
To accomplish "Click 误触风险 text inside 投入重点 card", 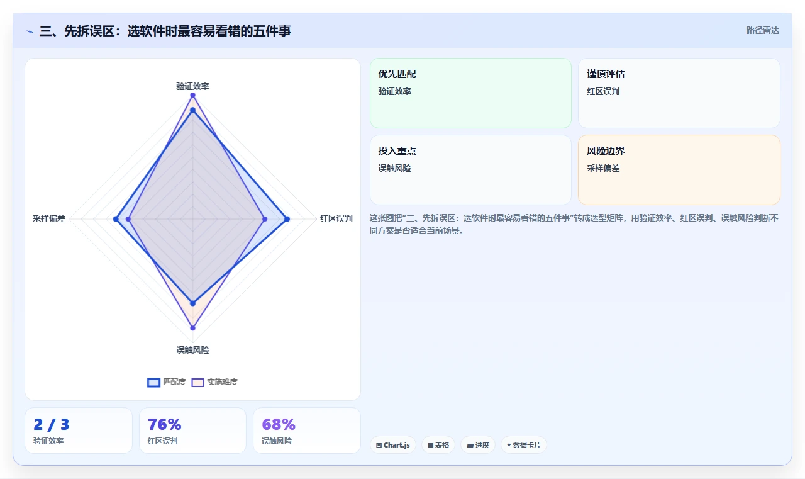I will pos(394,168).
